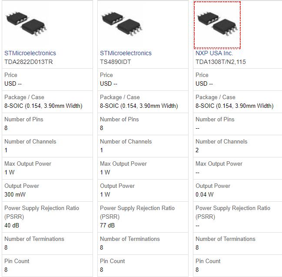The height and width of the screenshot is (277, 282).
Task: Click Number of Terminations label in NXP column
Action: click(225, 239)
